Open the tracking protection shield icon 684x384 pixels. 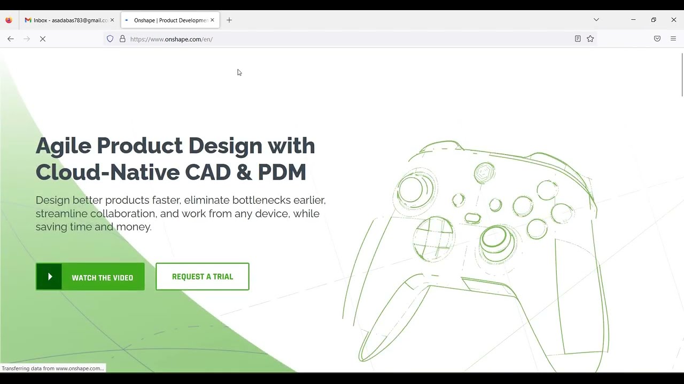pos(110,38)
